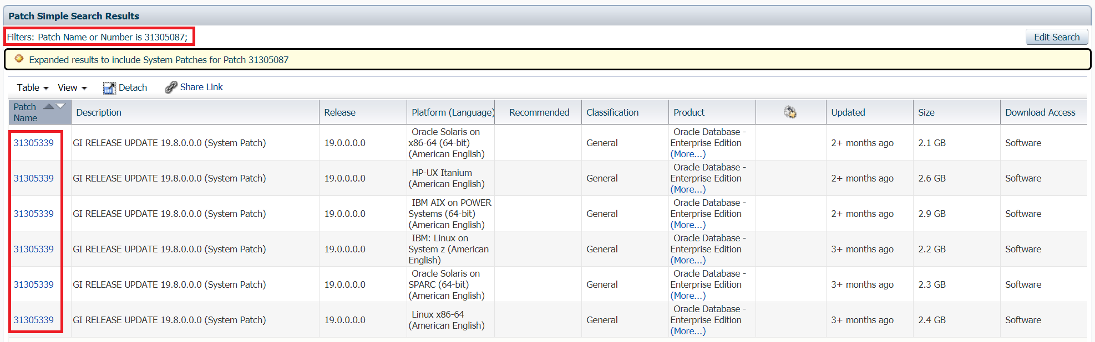Open patch 31305339 for IBM AIX on POWER
The image size is (1095, 342).
(x=34, y=214)
